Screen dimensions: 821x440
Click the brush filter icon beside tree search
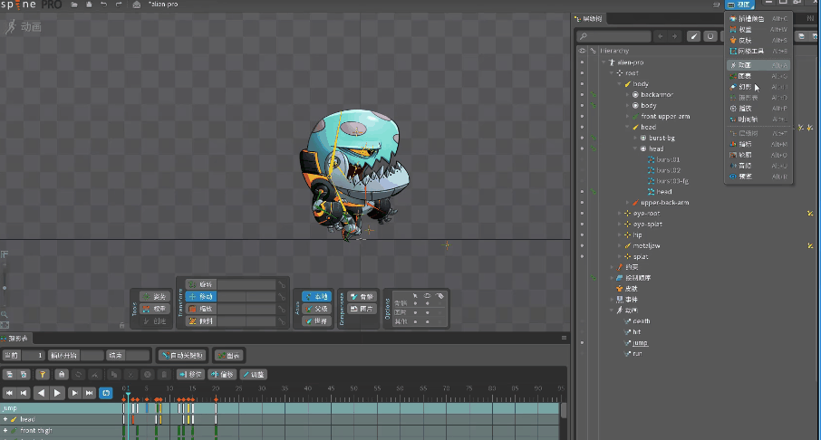[x=694, y=36]
